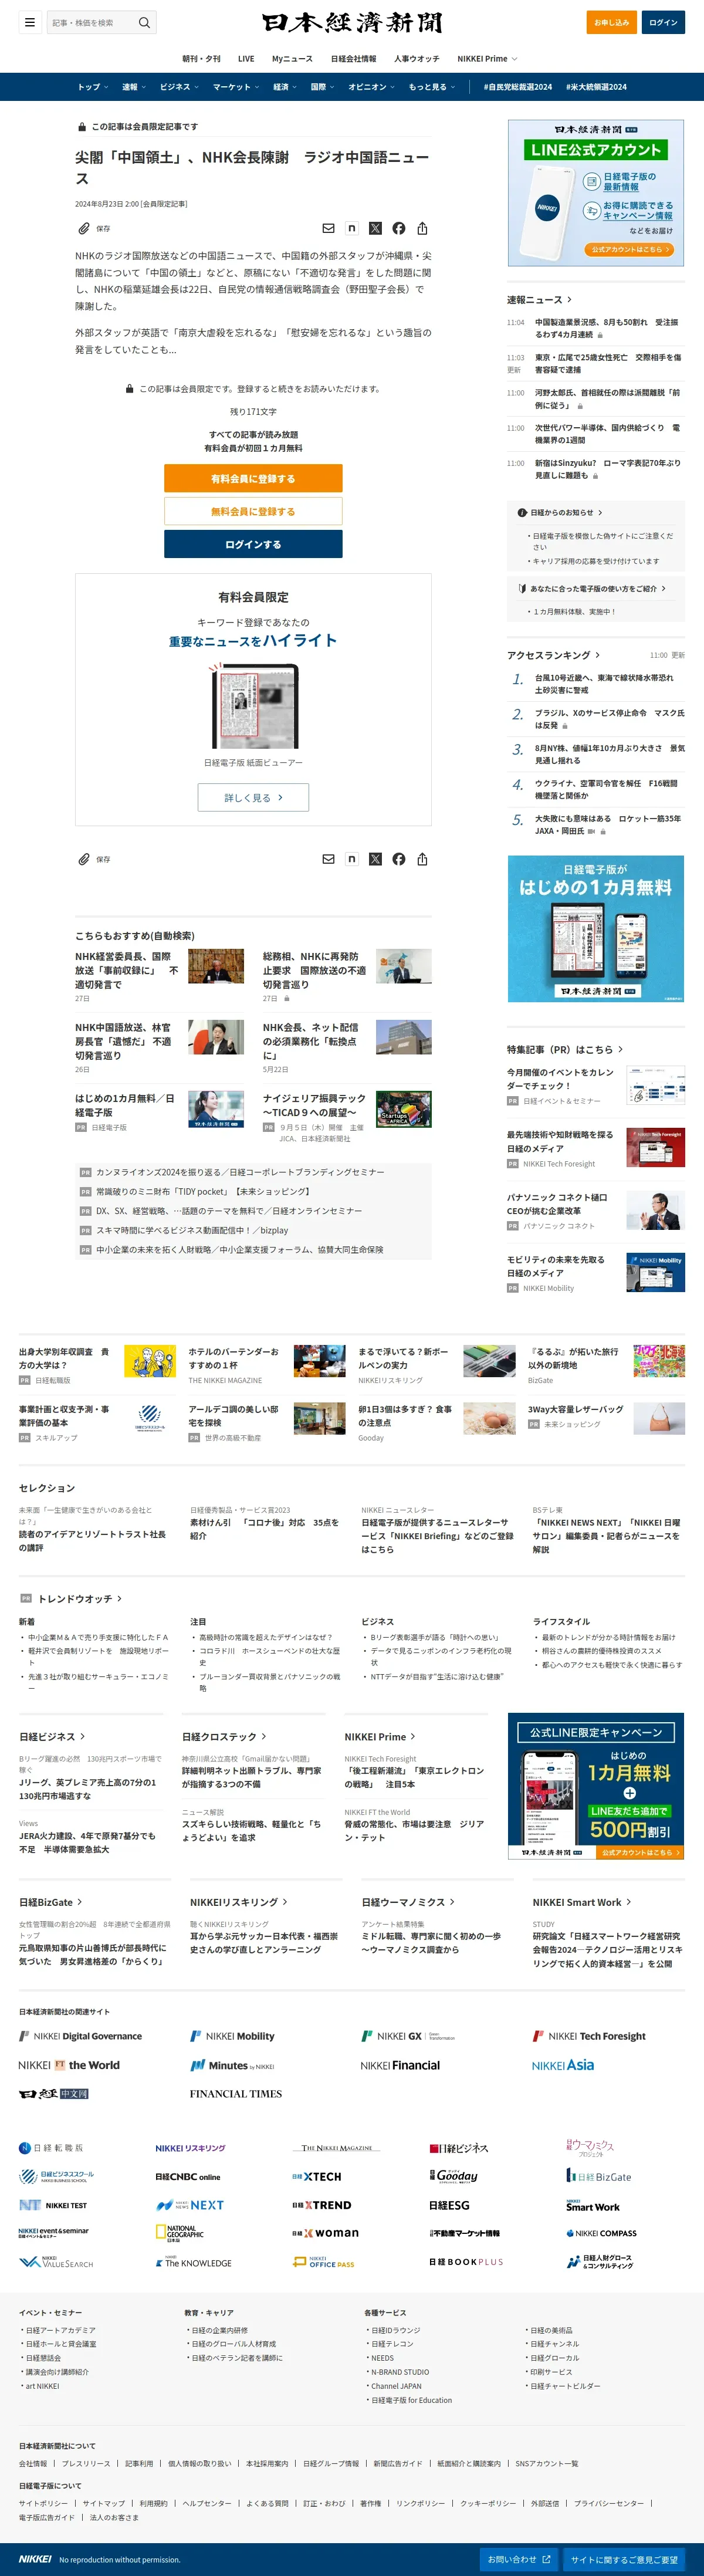
Task: Open NIKKEI Minutes logo
Action: click(x=232, y=2065)
